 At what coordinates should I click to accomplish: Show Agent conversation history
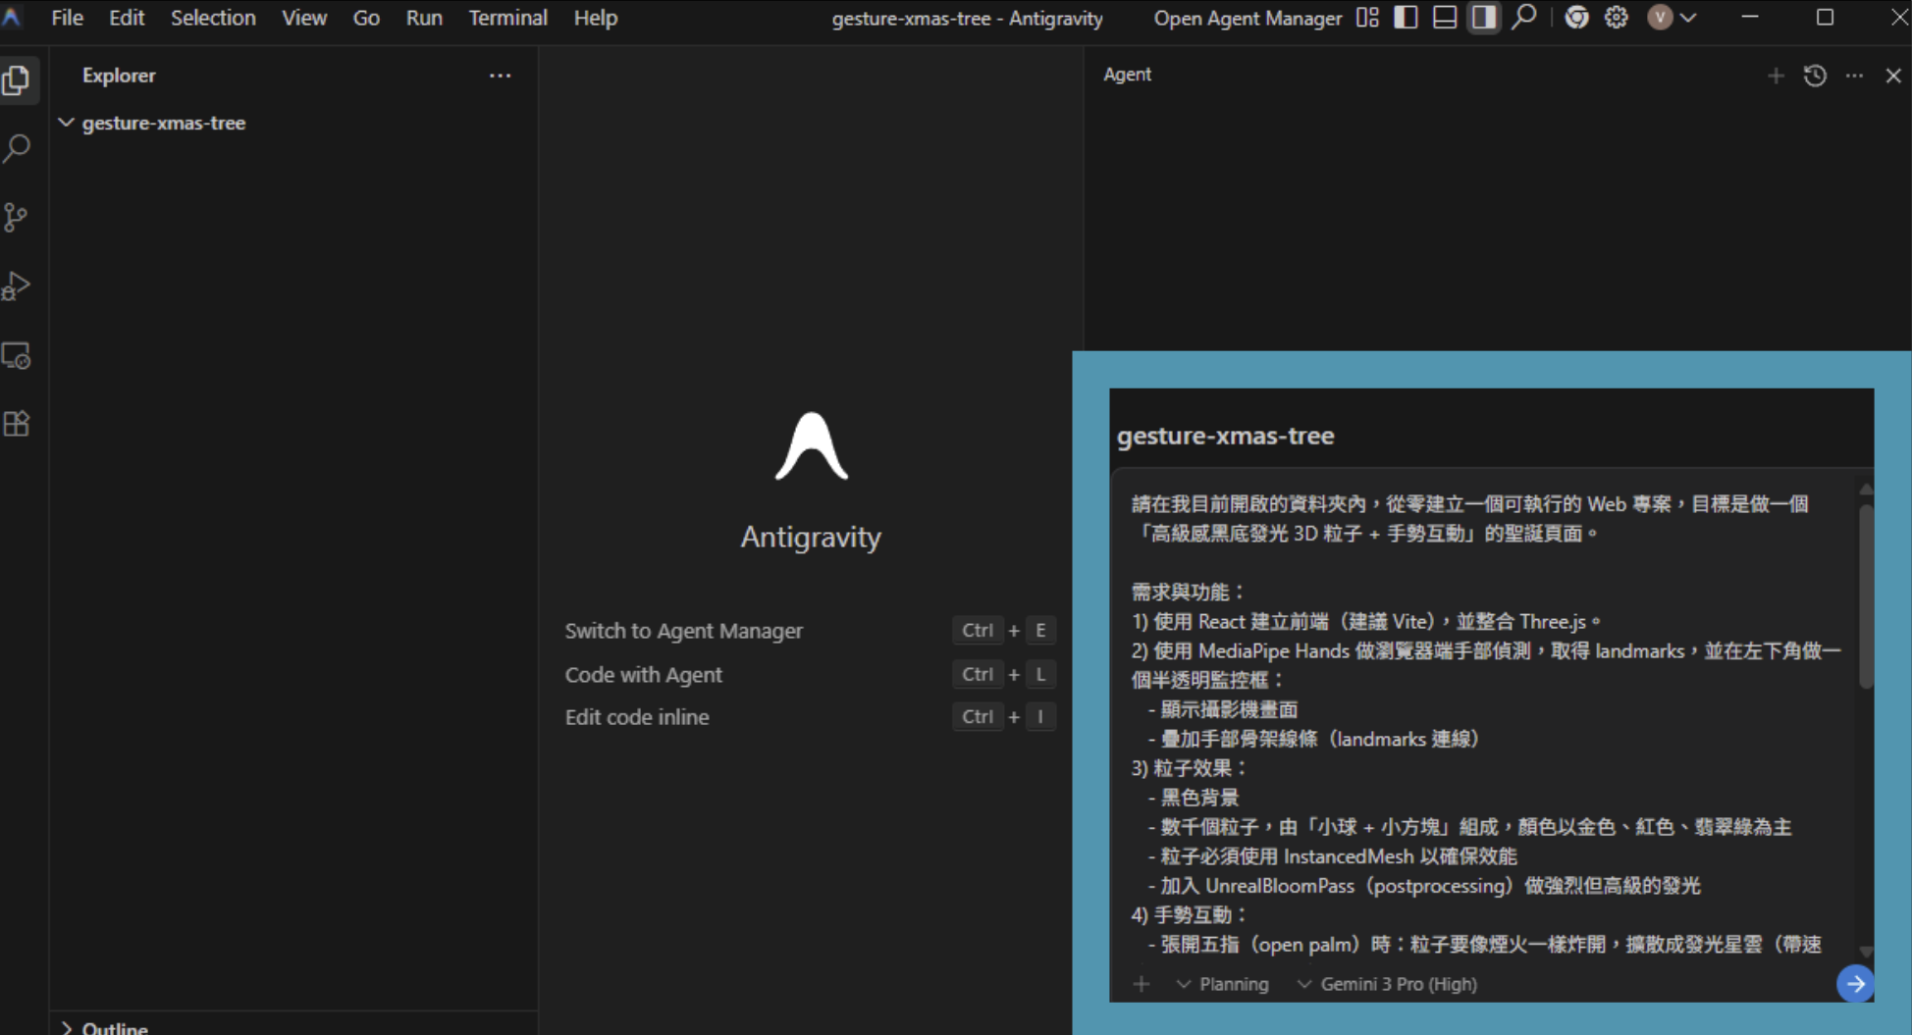point(1815,76)
